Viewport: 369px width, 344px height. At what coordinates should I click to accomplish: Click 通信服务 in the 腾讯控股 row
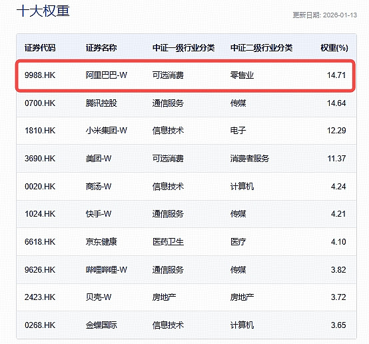[168, 103]
